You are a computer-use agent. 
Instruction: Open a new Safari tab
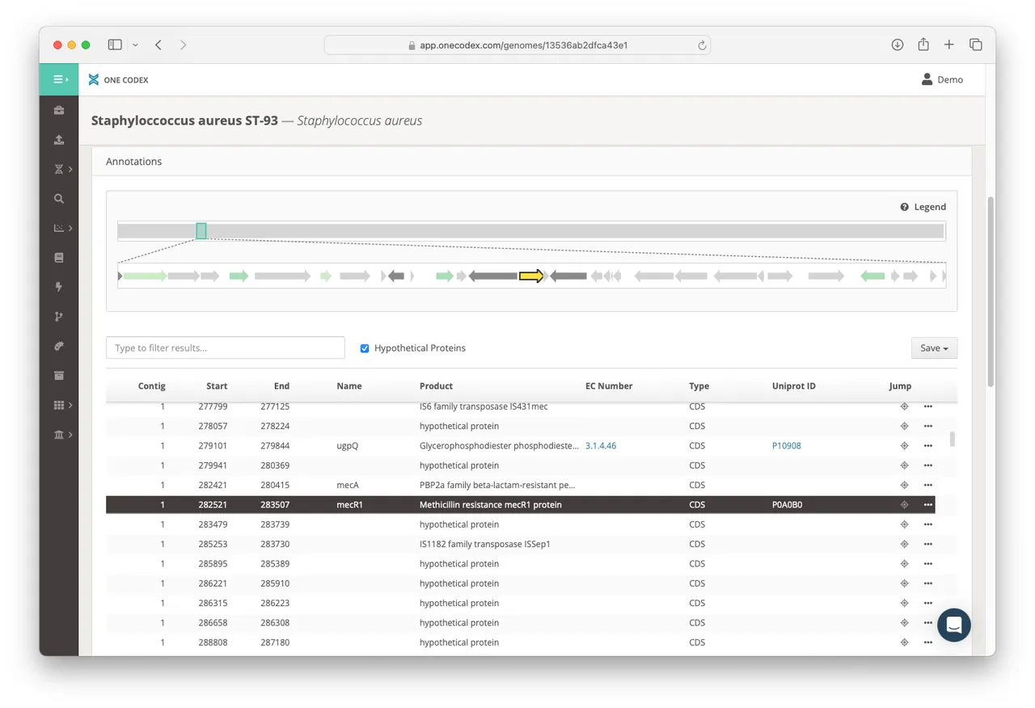click(x=949, y=45)
